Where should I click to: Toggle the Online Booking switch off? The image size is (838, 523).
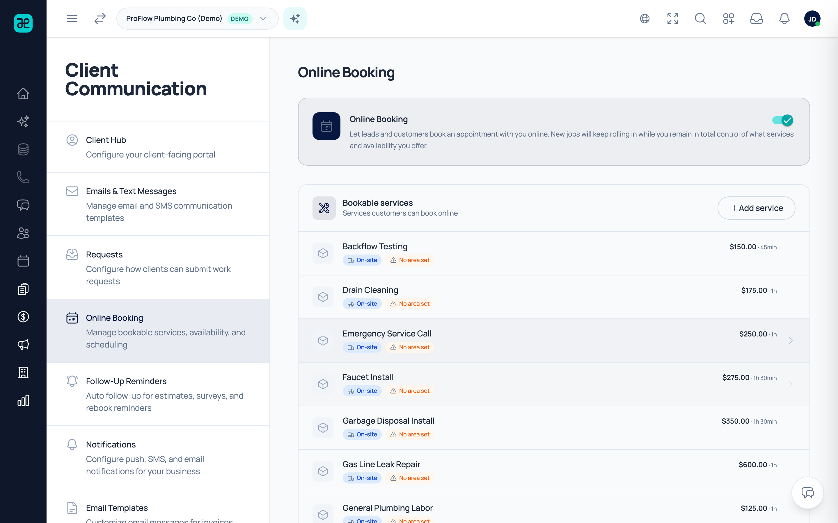(x=783, y=120)
